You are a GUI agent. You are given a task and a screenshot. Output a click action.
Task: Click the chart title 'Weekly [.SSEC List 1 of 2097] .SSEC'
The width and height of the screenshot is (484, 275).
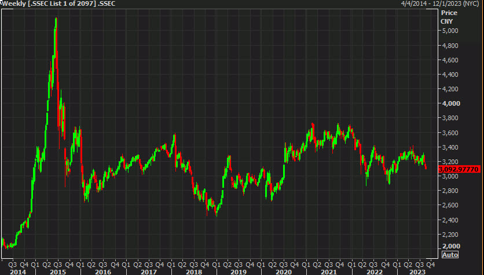tap(58, 4)
